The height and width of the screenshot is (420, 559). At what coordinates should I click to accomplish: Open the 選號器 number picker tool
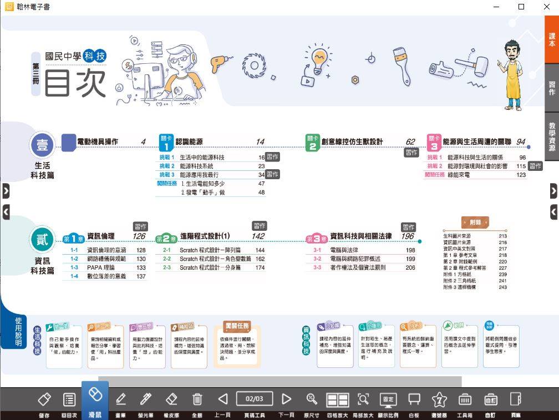tap(439, 399)
